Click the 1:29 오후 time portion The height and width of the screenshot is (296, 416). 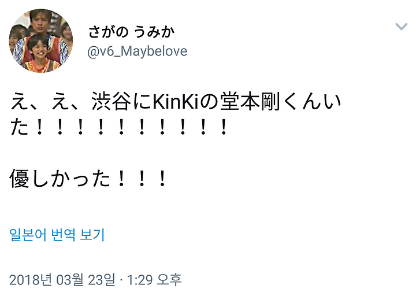coord(154,280)
